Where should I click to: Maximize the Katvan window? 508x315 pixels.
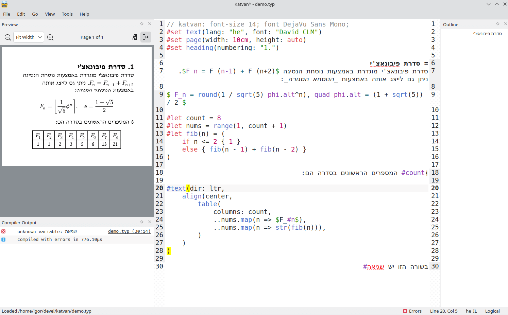(x=497, y=4)
